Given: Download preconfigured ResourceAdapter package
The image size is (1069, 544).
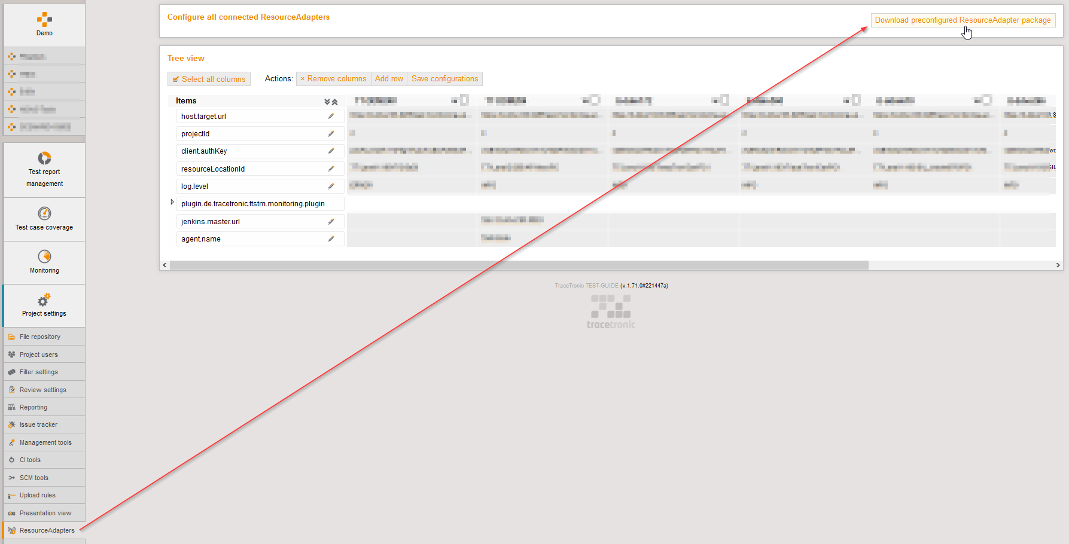Looking at the screenshot, I should coord(963,20).
